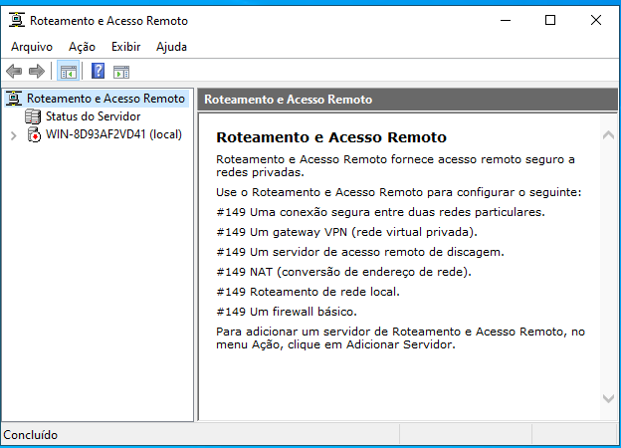Click the WIN-8D93AF2VD41 server icon
Viewport: 621px width, 448px height.
34,134
